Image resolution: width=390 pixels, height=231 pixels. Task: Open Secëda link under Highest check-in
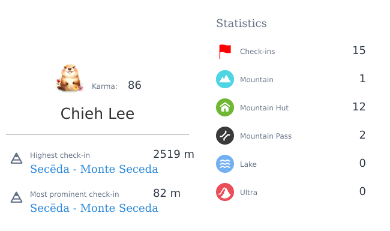click(x=94, y=169)
